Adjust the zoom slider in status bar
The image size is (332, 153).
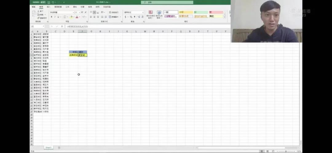286,151
